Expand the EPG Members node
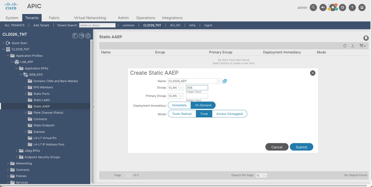 click(x=25, y=87)
